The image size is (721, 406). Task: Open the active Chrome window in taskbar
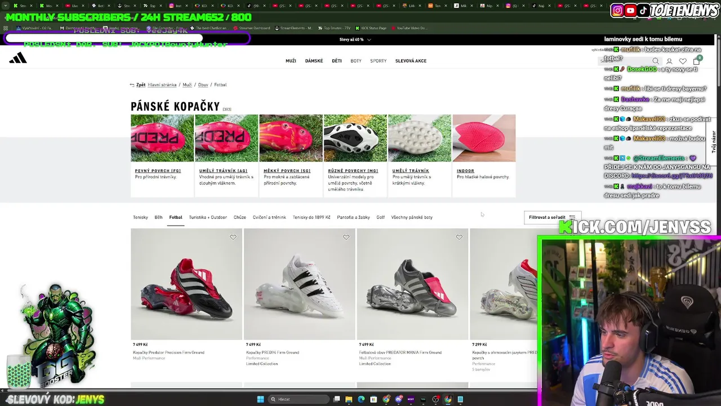point(448,399)
